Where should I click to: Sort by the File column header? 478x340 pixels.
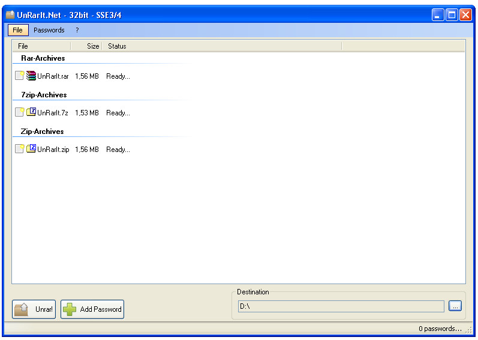coord(42,46)
